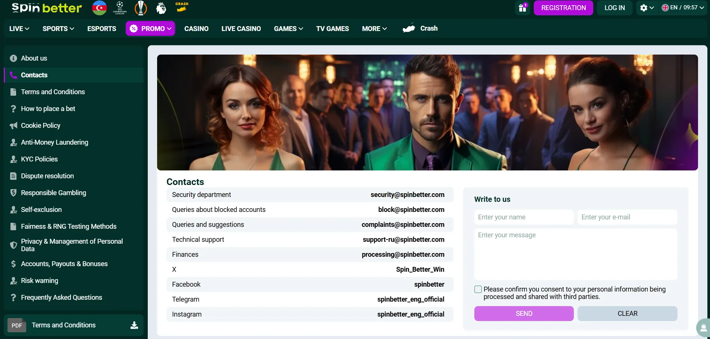Open the Contacts phone icon in sidebar
The image size is (710, 339).
[13, 75]
